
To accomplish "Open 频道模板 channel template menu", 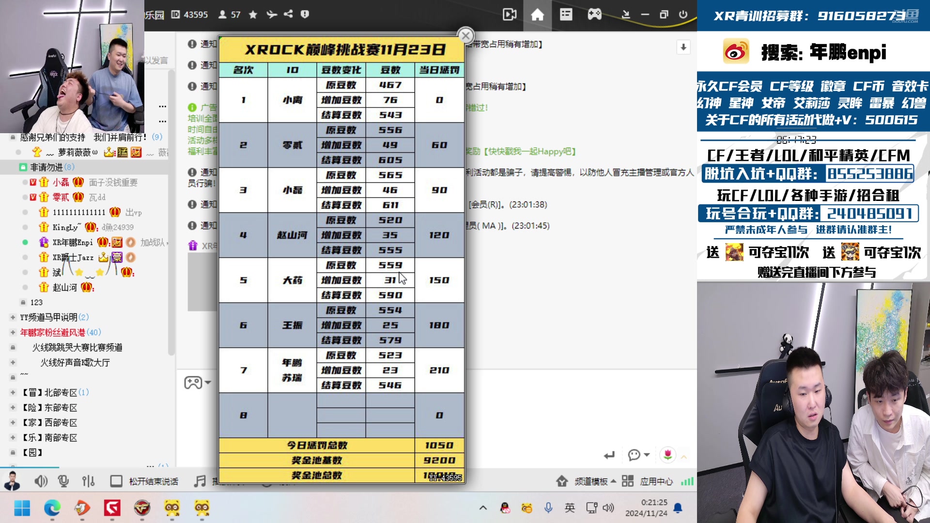I will coord(586,481).
